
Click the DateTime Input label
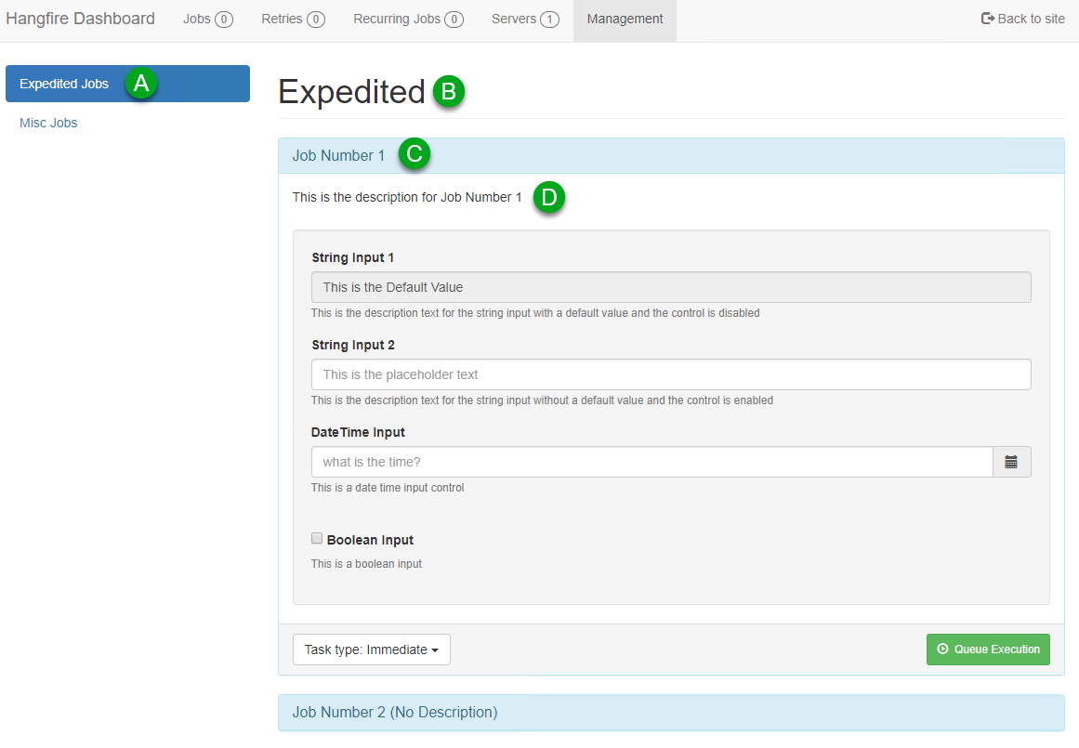click(358, 433)
